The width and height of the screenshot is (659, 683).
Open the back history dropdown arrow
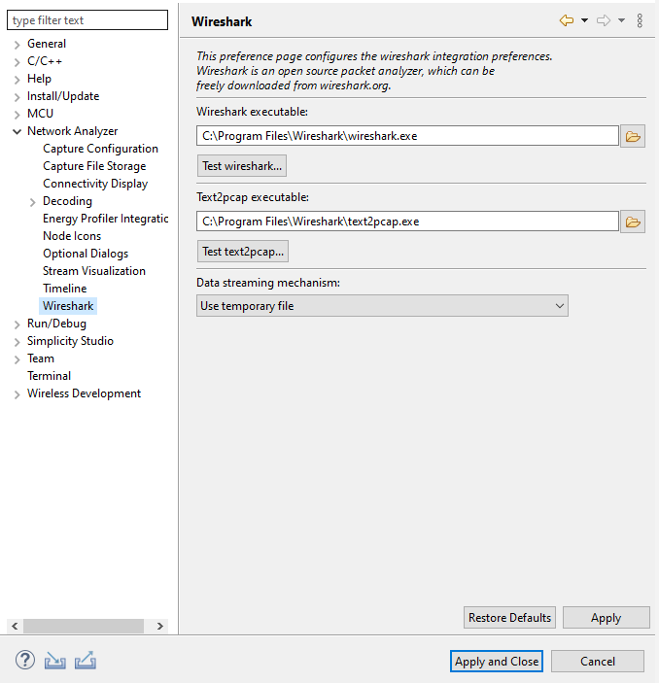tap(584, 20)
